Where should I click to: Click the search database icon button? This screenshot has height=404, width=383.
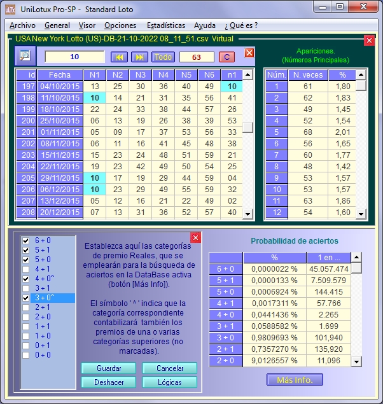coord(25,57)
